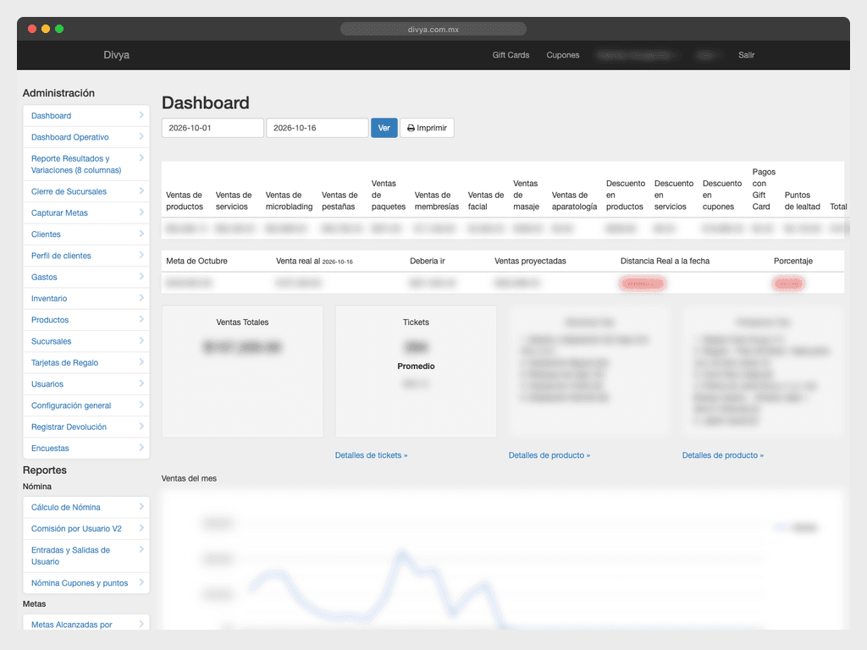867x650 pixels.
Task: Click the chevron beside Usuarios
Action: (141, 383)
